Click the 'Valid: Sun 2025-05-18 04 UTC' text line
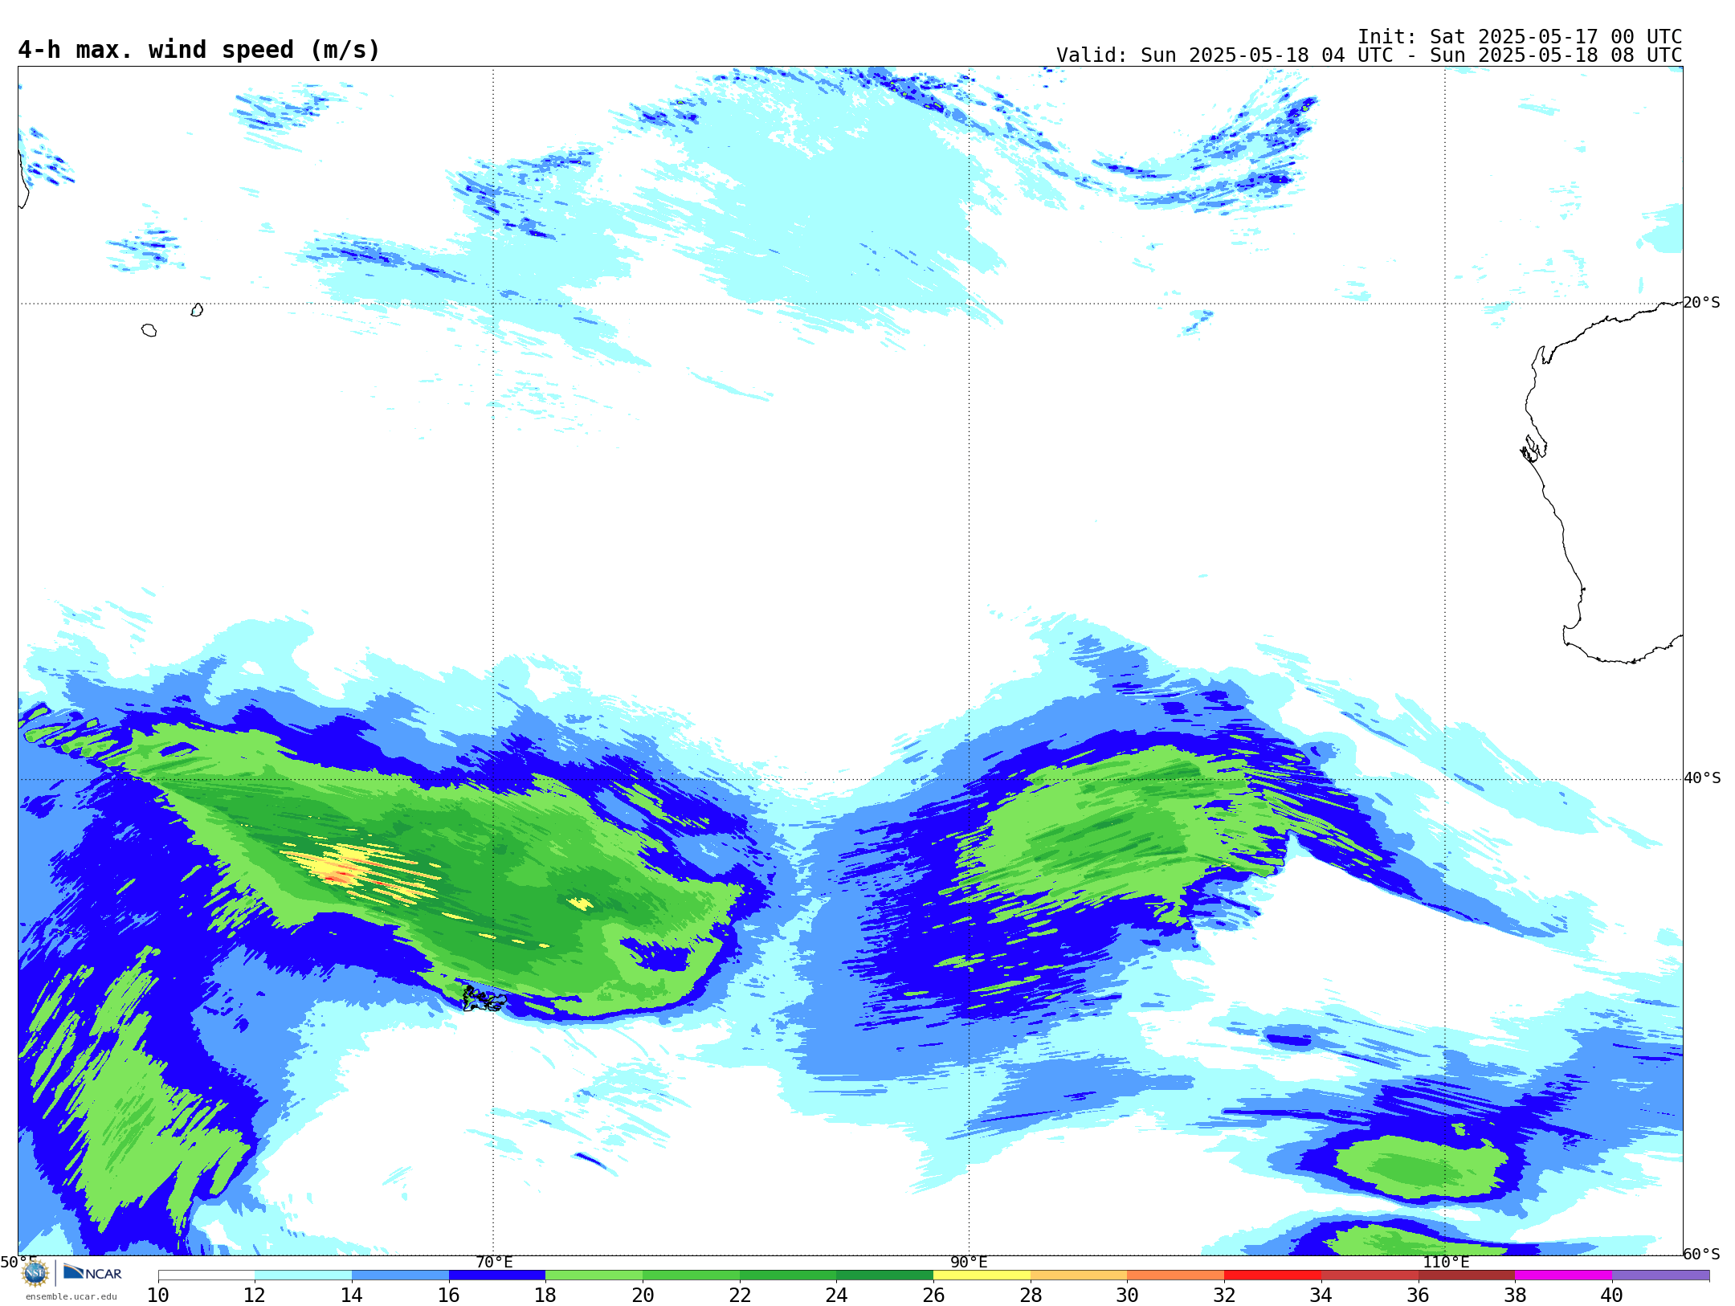The height and width of the screenshot is (1306, 1735). (1369, 55)
